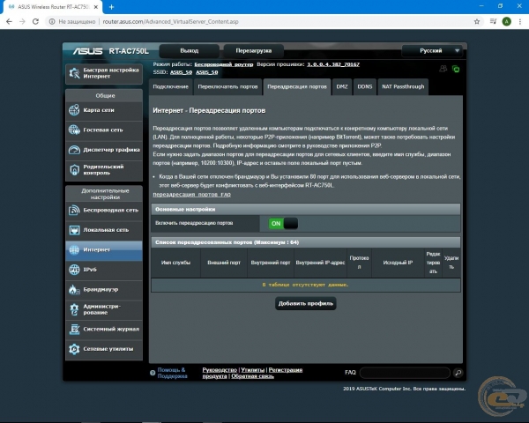Click the Добавить профиль button
Viewport: 529px width, 423px height.
coord(306,303)
